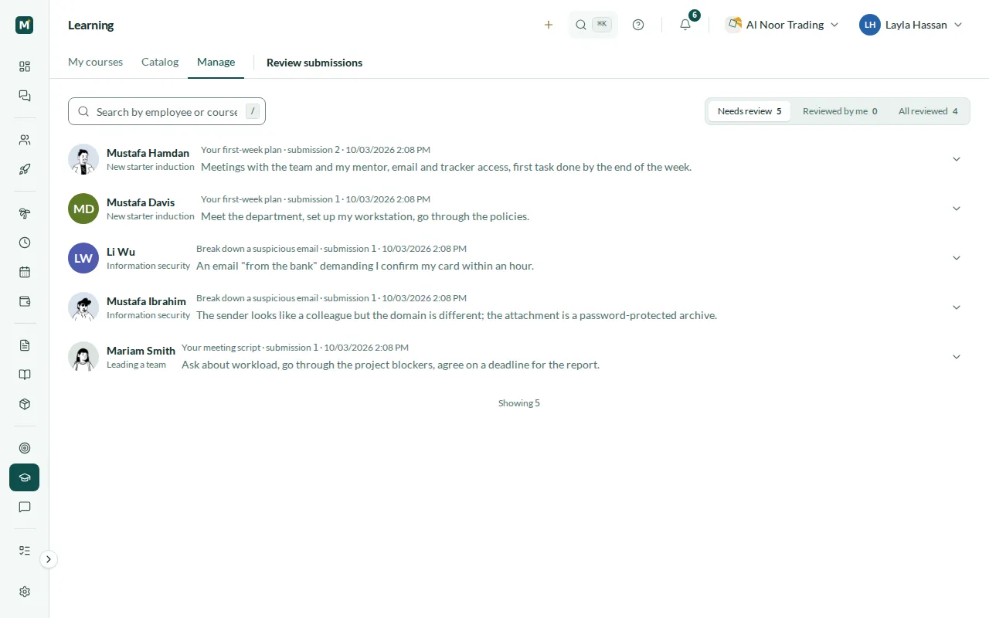
Task: Click Li Wu's LW avatar
Action: (83, 258)
